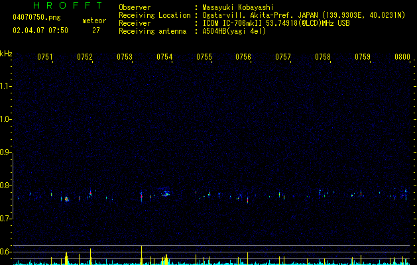Click the 0.8 kHz axis label
Screen dimensions: 417x265
point(6,185)
